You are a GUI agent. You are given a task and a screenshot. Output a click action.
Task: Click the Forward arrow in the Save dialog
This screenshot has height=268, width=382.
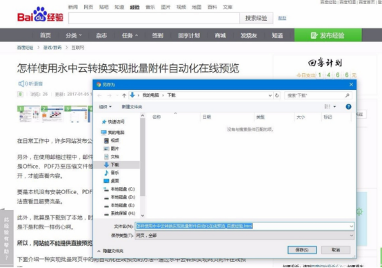click(109, 95)
